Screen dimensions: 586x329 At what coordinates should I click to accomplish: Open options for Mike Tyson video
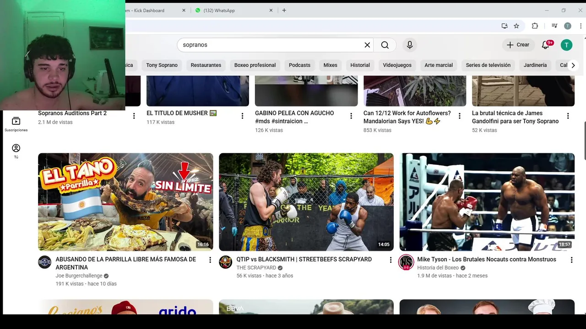[571, 260]
